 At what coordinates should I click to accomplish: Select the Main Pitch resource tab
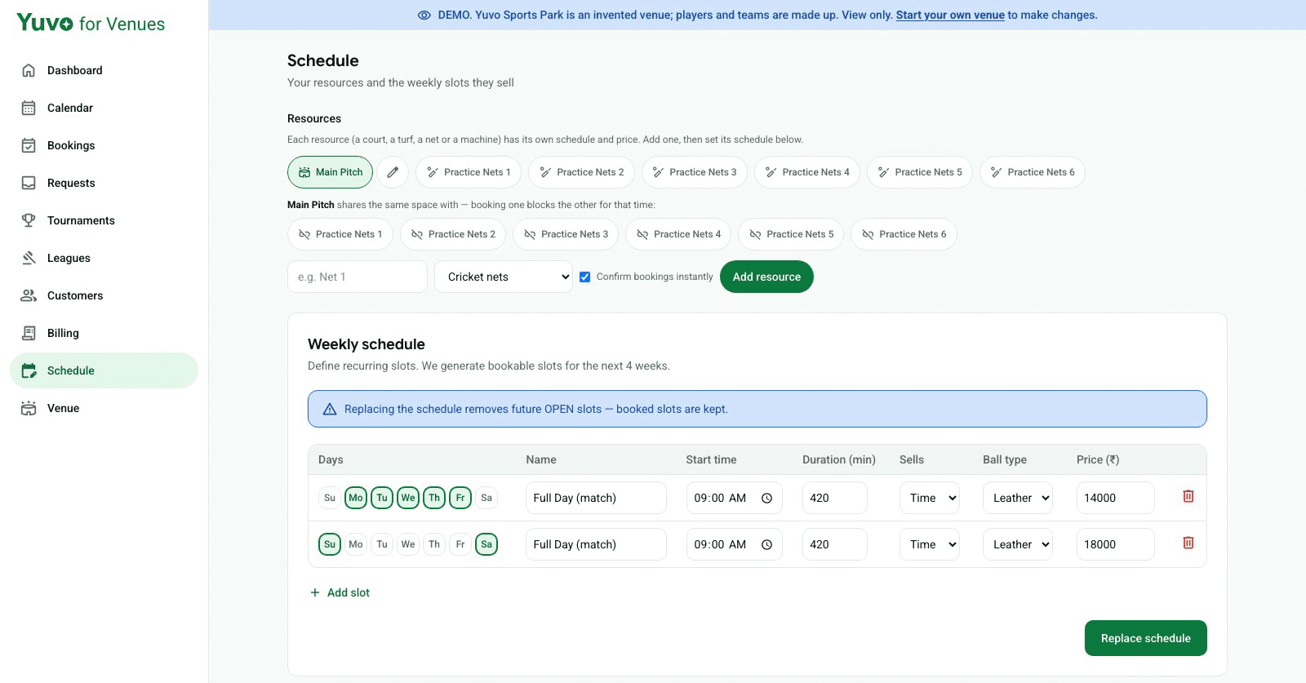[x=331, y=172]
